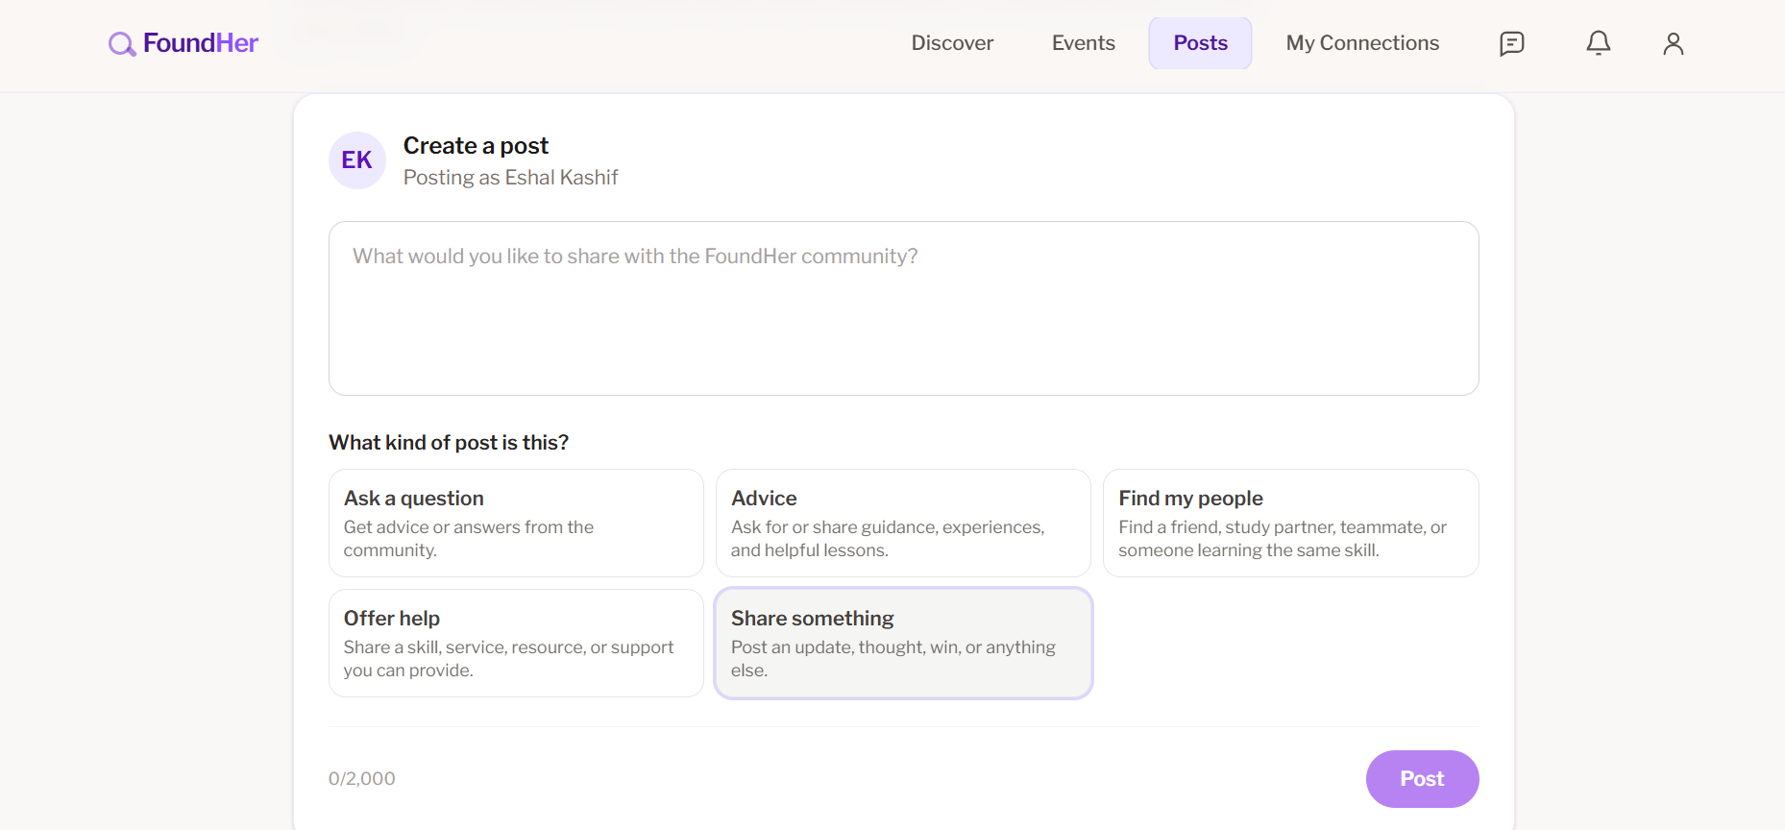Open the Discover page
1785x830 pixels.
click(952, 43)
